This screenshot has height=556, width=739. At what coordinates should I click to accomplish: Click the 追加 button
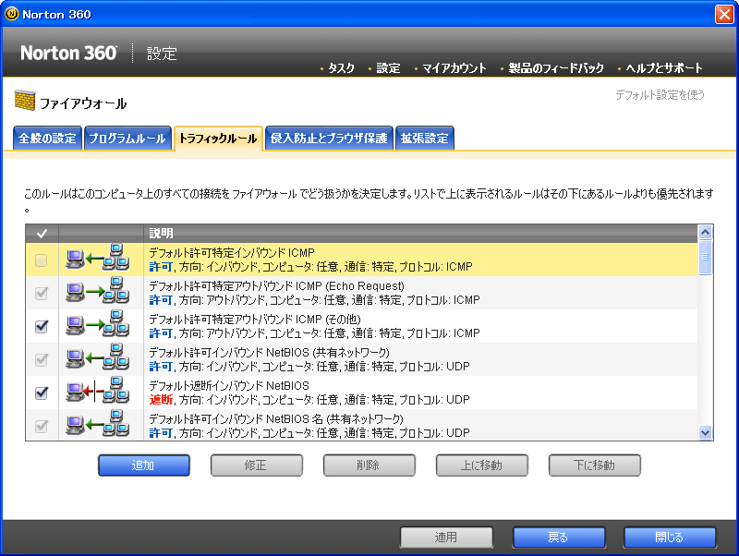(x=144, y=465)
